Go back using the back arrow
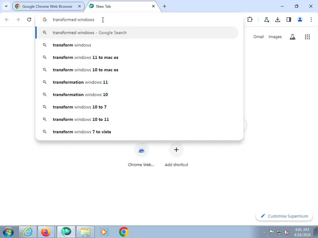The width and height of the screenshot is (318, 238). tap(7, 20)
